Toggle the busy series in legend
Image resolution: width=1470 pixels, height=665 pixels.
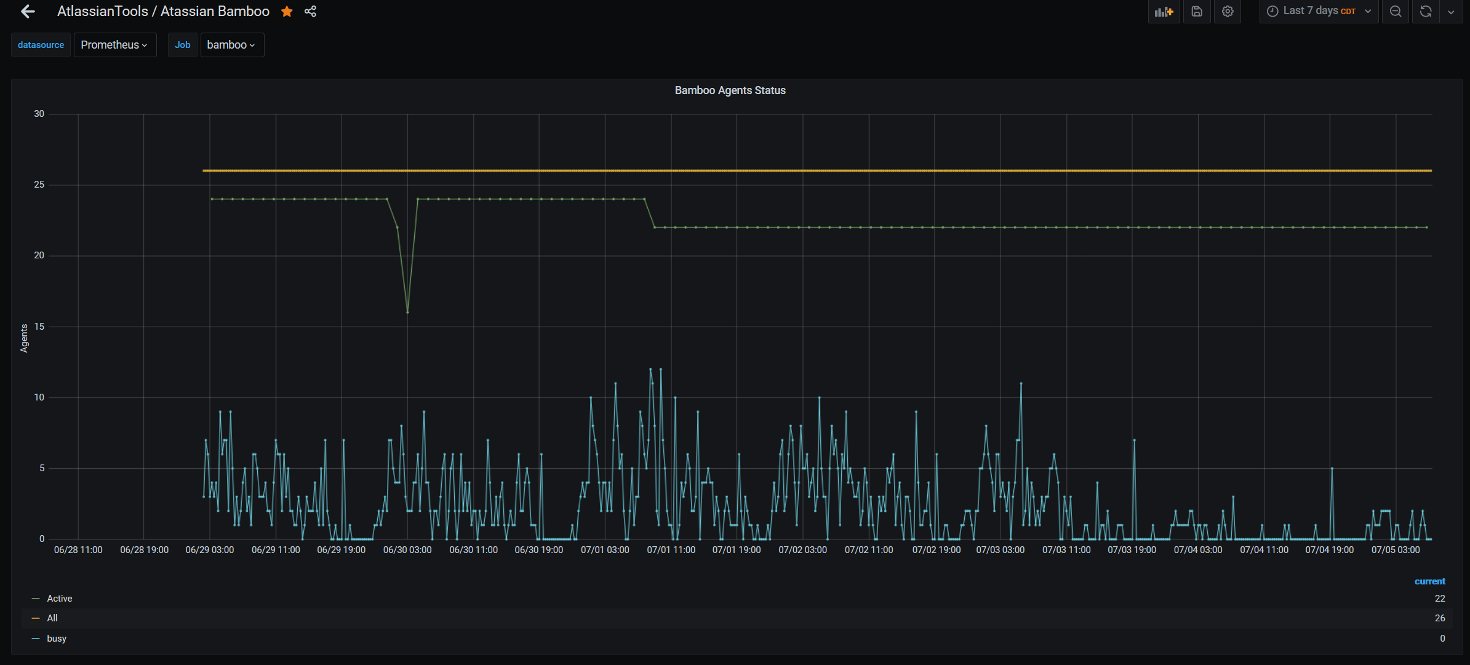click(57, 639)
